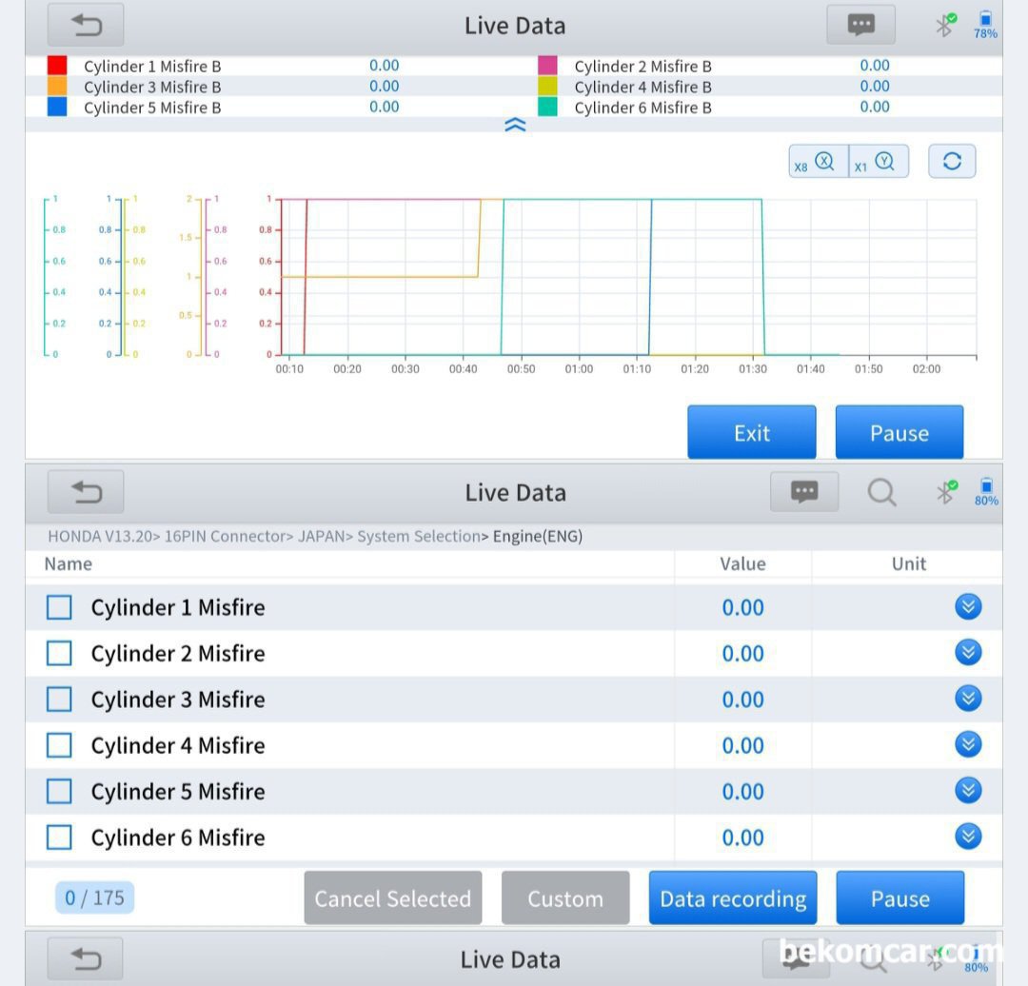Screen dimensions: 1028x986
Task: Collapse the legend with the double up chevron
Action: 515,125
